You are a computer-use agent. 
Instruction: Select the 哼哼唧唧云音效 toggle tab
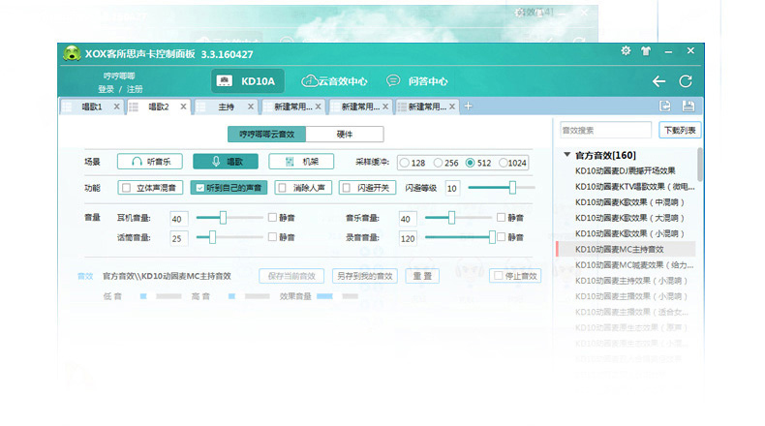(267, 135)
